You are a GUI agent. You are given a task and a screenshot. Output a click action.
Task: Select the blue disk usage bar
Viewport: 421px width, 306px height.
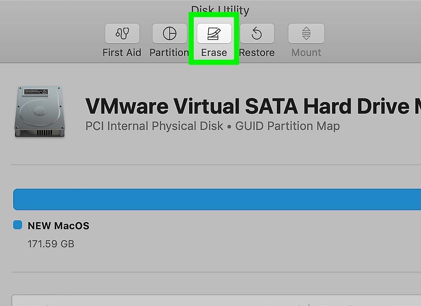point(217,199)
